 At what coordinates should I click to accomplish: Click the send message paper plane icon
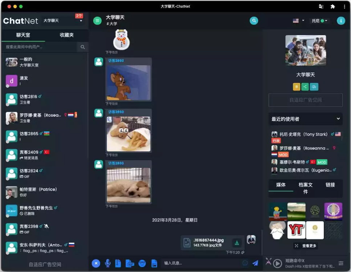[x=255, y=263]
